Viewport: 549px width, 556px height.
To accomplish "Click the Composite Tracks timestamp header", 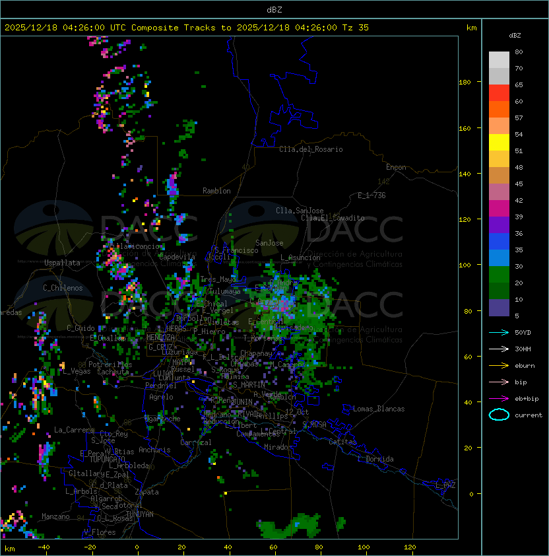I will pyautogui.click(x=187, y=28).
